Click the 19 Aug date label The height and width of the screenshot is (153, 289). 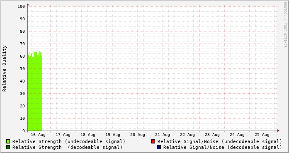[x=113, y=135]
